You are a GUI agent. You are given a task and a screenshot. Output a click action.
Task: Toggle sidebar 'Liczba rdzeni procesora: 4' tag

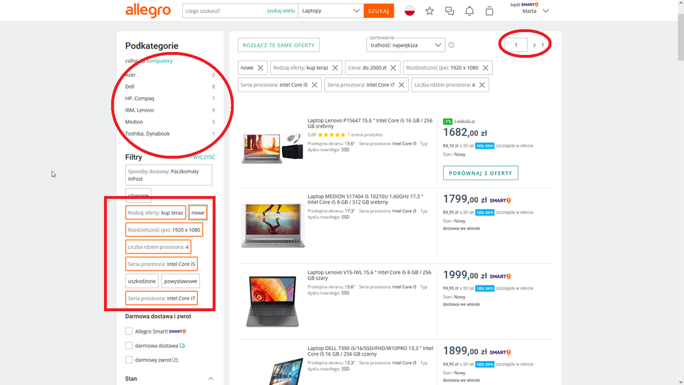click(x=158, y=247)
